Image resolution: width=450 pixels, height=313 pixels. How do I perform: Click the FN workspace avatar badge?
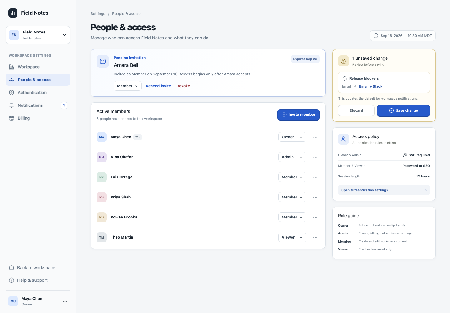point(14,35)
